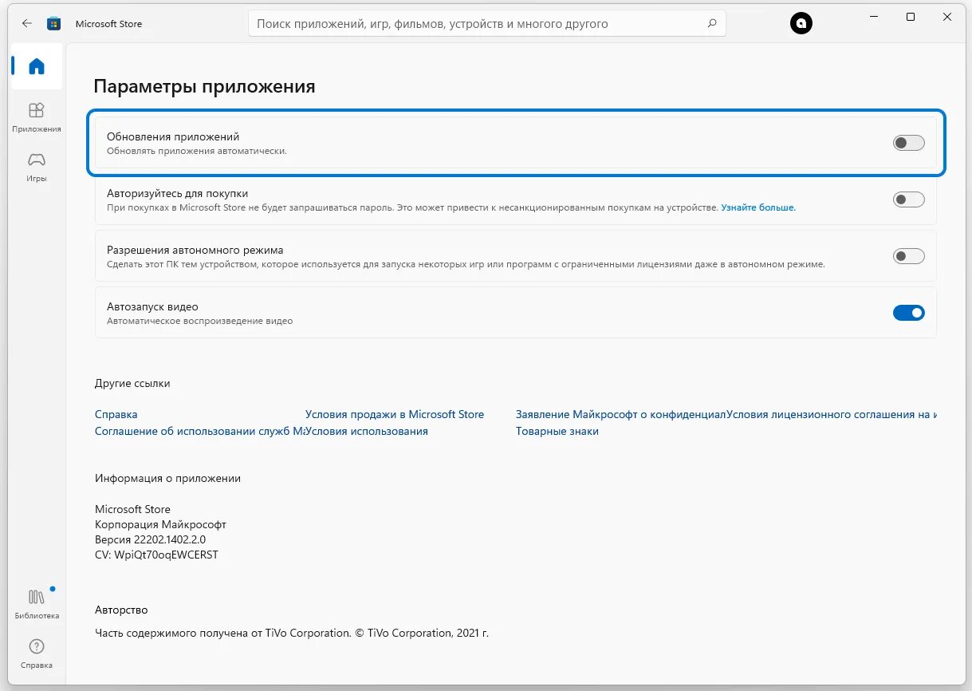Open Условия продажи в Microsoft Store link

click(395, 415)
